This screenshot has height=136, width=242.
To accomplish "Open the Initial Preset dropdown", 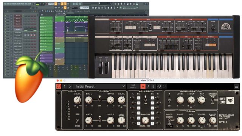I will point(99,87).
